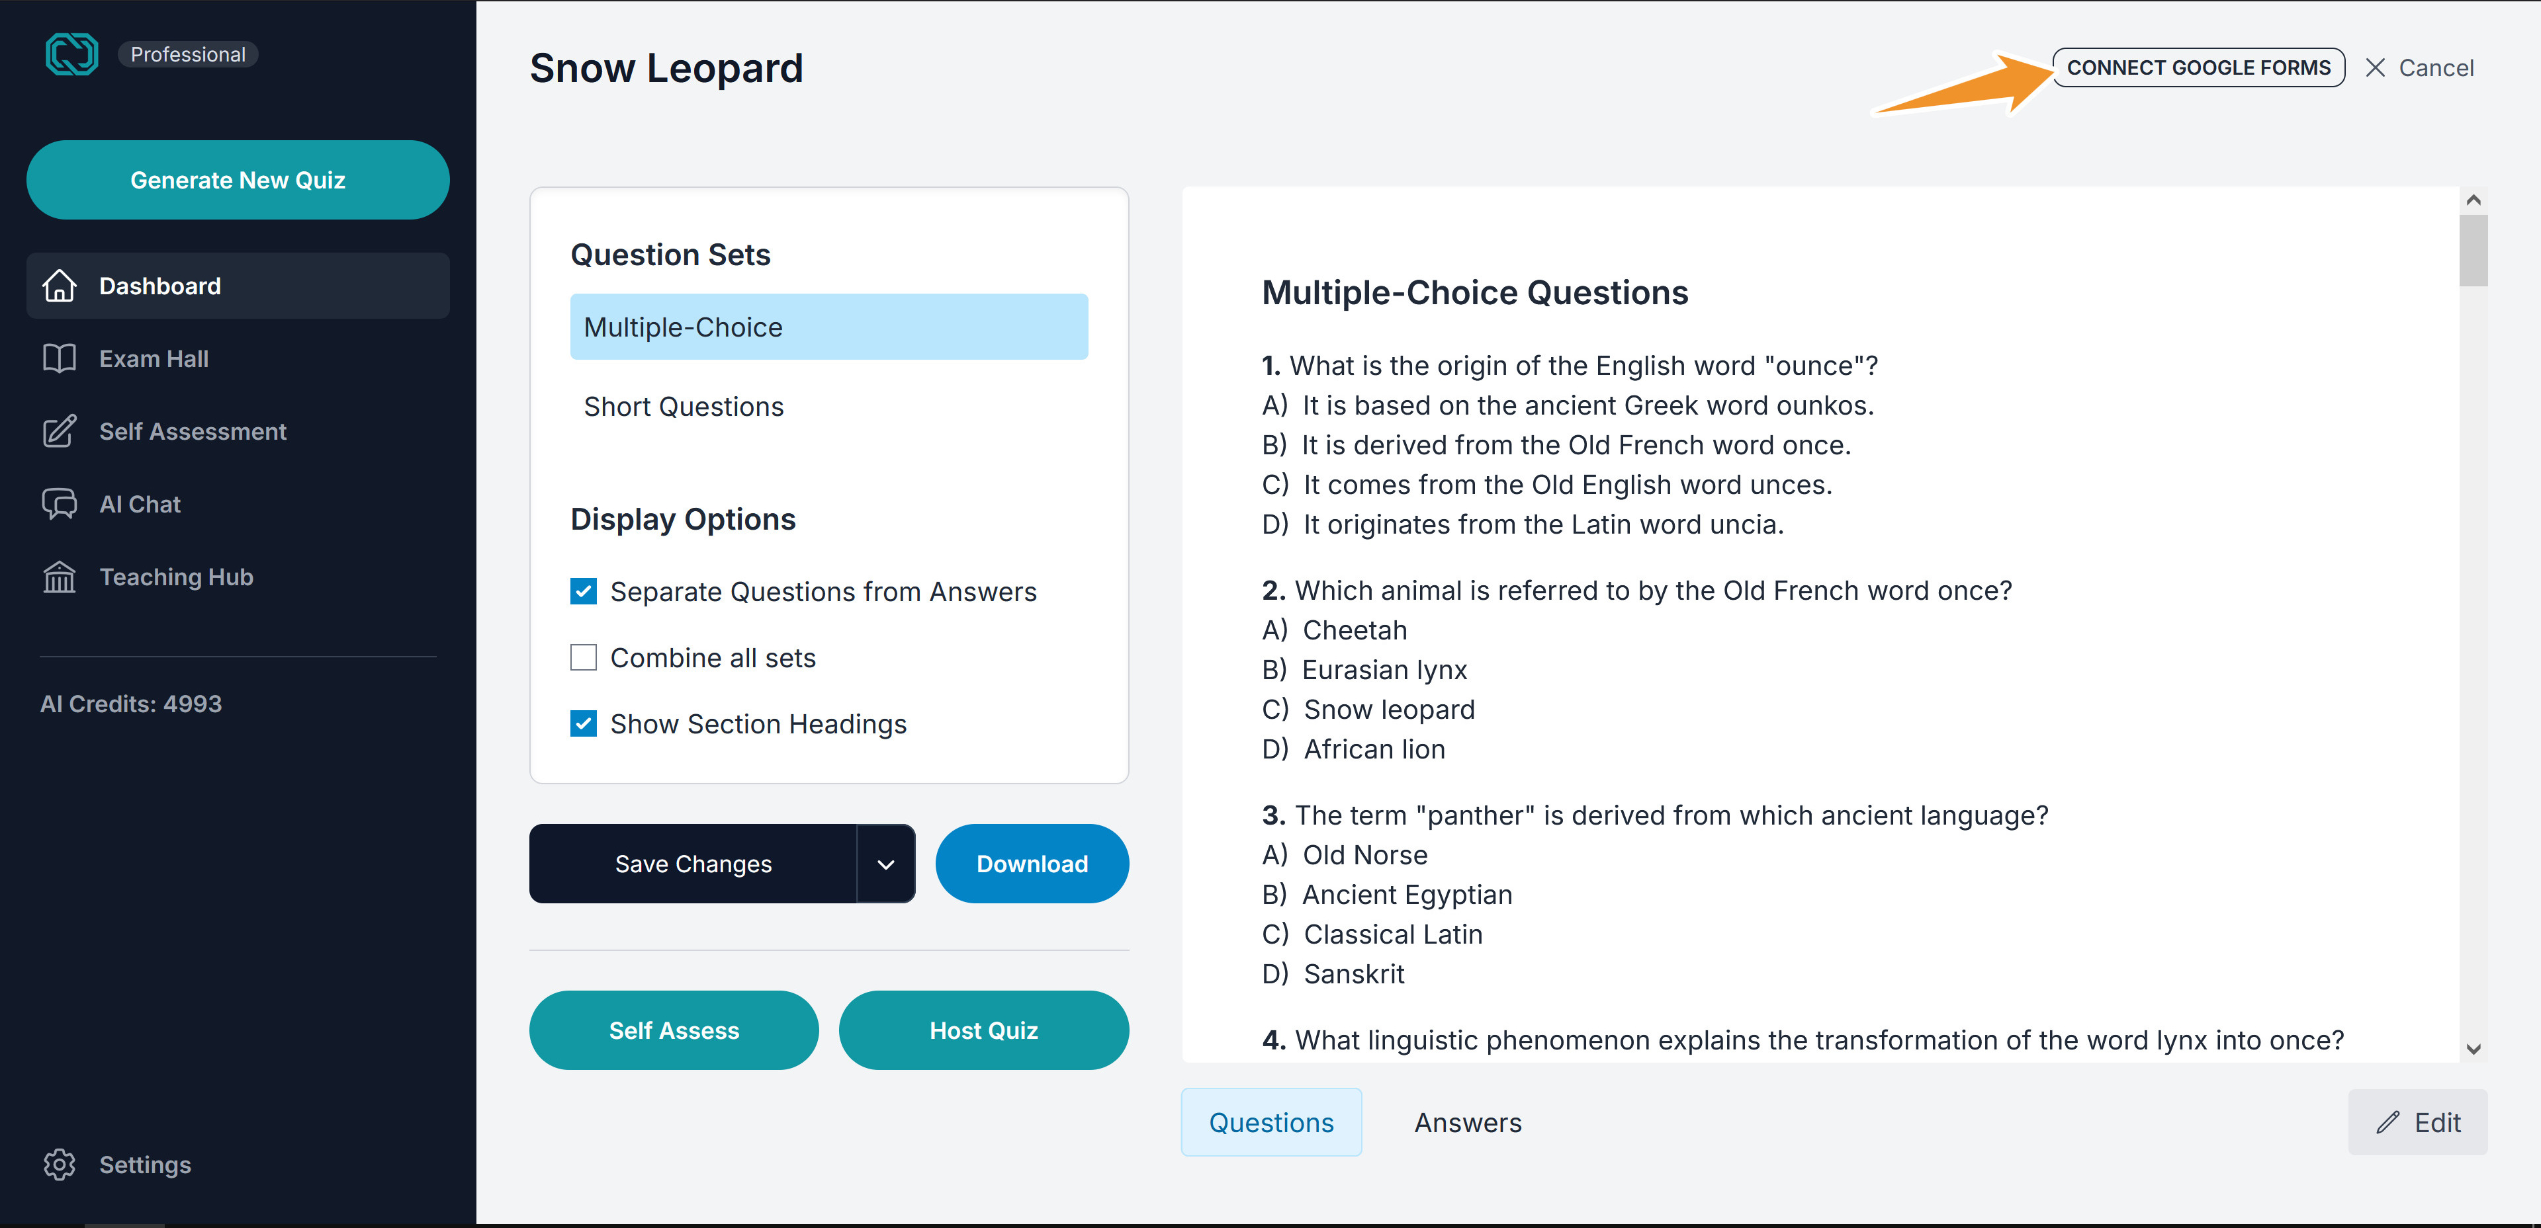Click the Connect Google Forms button

[x=2199, y=68]
